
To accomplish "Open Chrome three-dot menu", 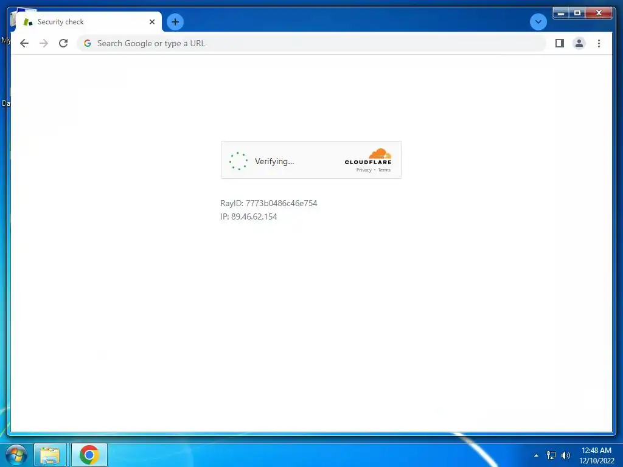I will pos(599,43).
